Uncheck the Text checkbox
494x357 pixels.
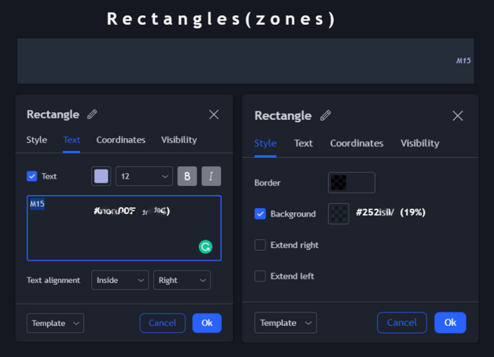tap(32, 176)
